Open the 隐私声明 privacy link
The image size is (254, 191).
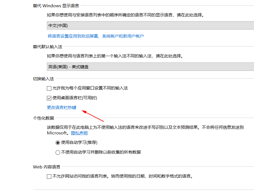[79, 133]
